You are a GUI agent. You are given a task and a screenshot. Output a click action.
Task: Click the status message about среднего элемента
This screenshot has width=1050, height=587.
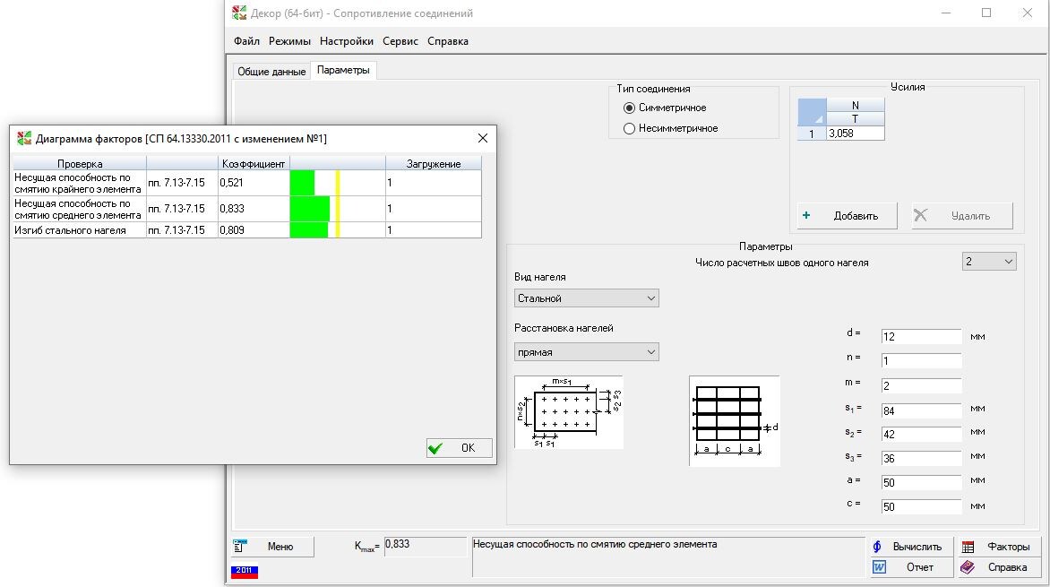pyautogui.click(x=595, y=544)
